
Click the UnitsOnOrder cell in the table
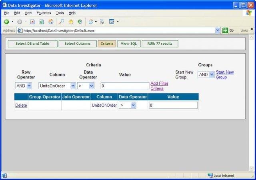tap(104, 105)
